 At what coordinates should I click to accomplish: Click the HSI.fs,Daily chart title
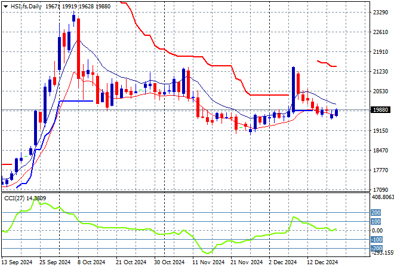[25, 5]
